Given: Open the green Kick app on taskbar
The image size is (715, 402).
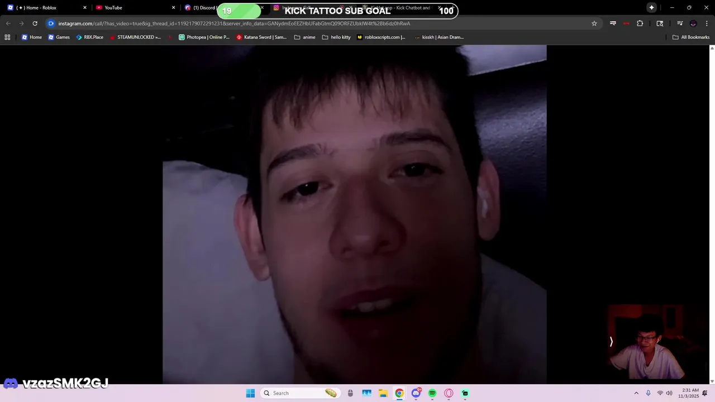Looking at the screenshot, I should (x=465, y=393).
